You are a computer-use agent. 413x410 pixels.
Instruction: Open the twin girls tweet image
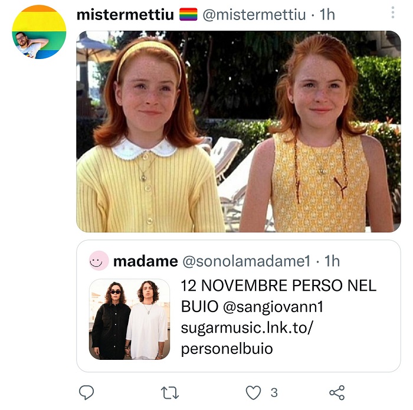point(238,131)
